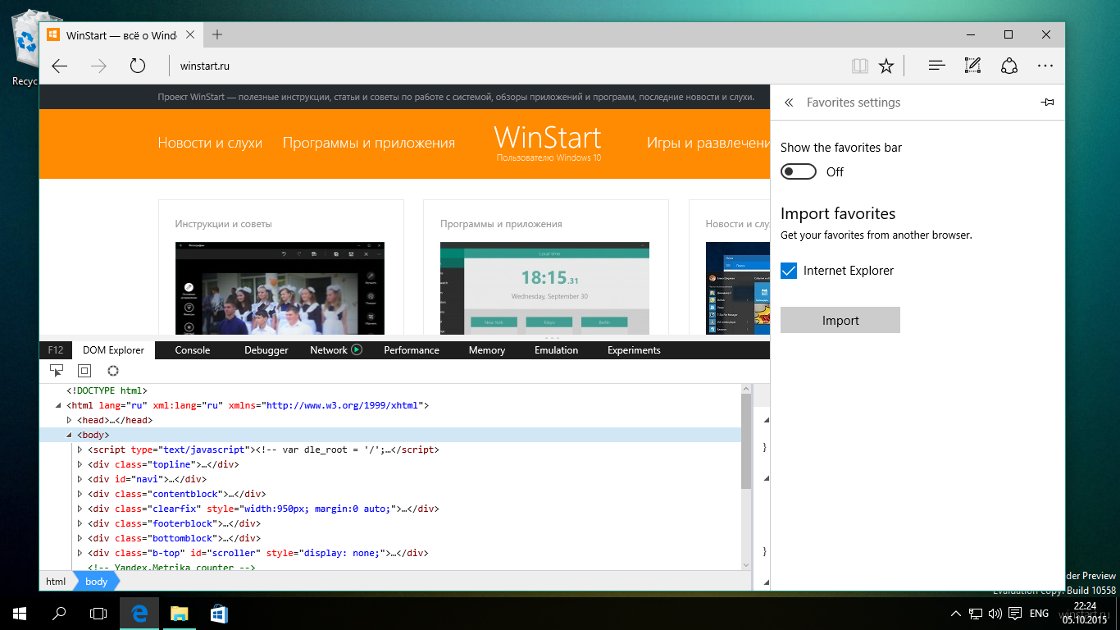Click the WinStart site logo
This screenshot has height=630, width=1120.
(548, 143)
